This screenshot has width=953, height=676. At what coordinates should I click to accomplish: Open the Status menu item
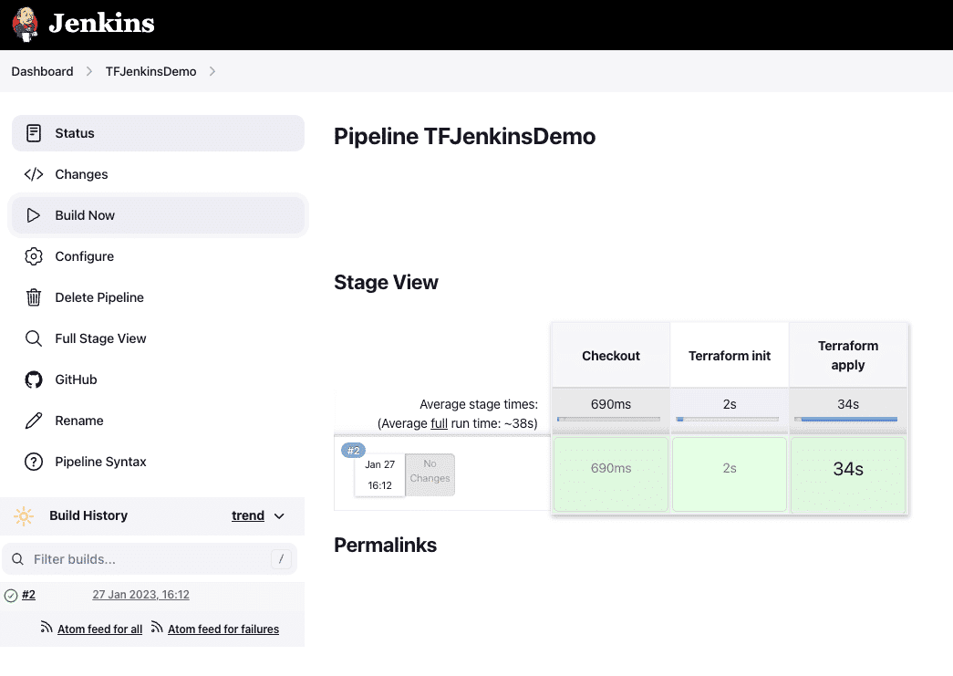(158, 133)
